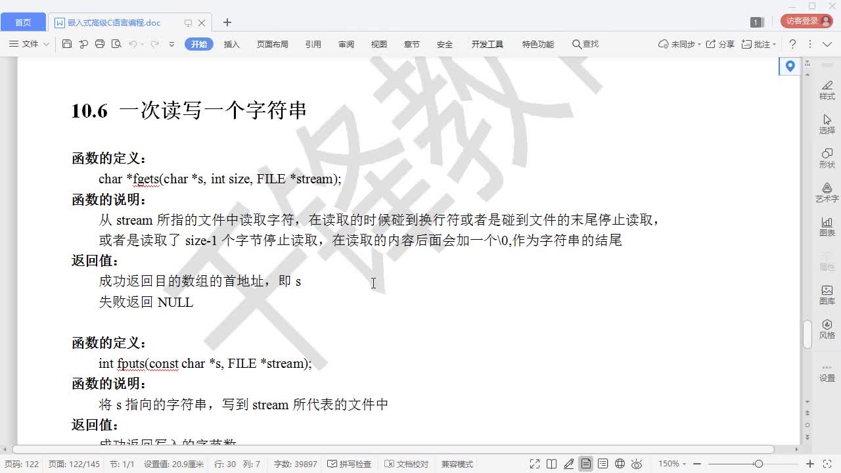The image size is (841, 473).
Task: Close the document tab
Action: click(202, 22)
